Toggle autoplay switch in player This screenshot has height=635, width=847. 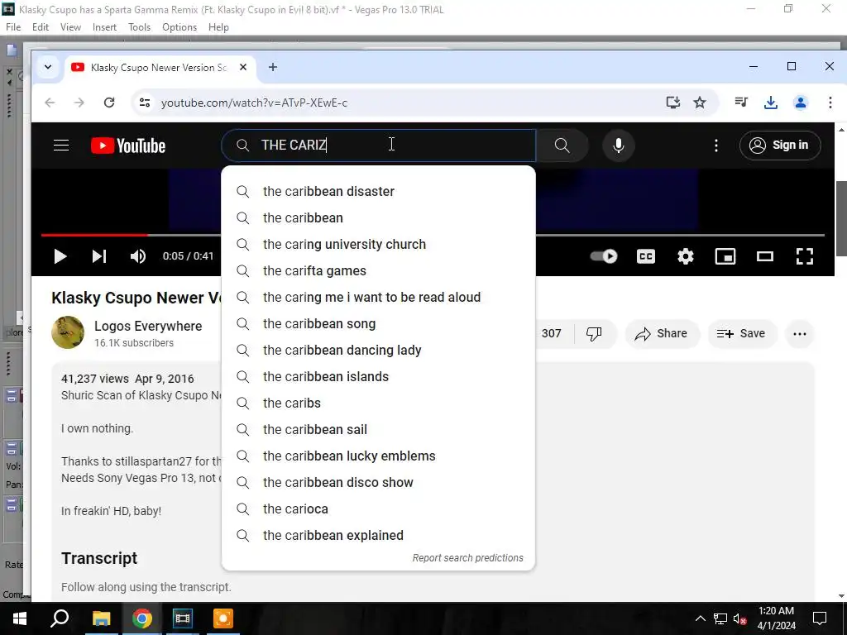(604, 256)
